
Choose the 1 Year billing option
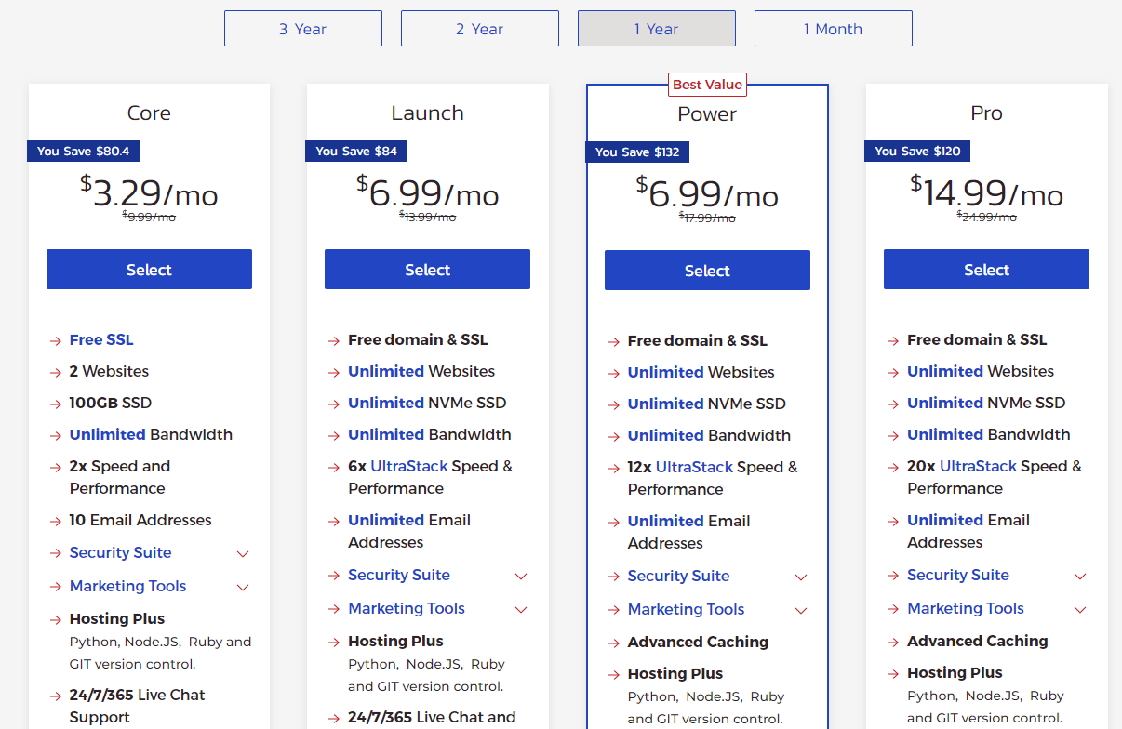point(656,29)
